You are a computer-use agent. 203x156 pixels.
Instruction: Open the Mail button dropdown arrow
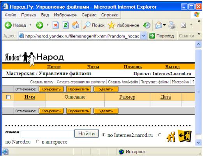164,25
